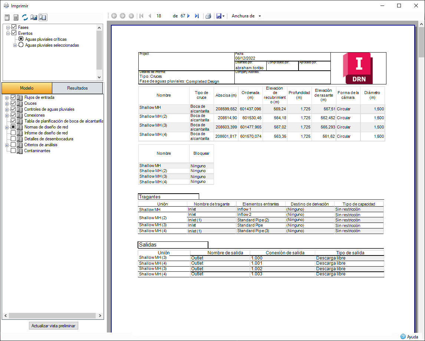Expand Controles de aguas pluviales node
The image size is (425, 341).
click(7, 110)
